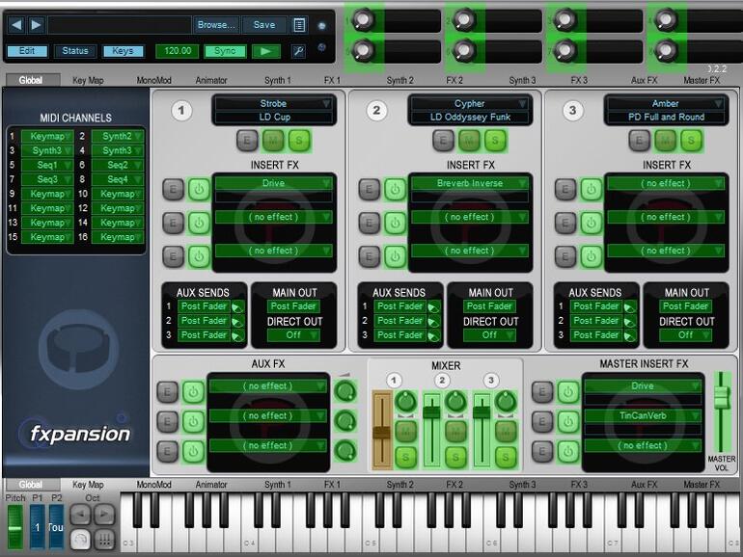Image resolution: width=743 pixels, height=557 pixels.
Task: Click the preset name display field
Action: [x=119, y=25]
